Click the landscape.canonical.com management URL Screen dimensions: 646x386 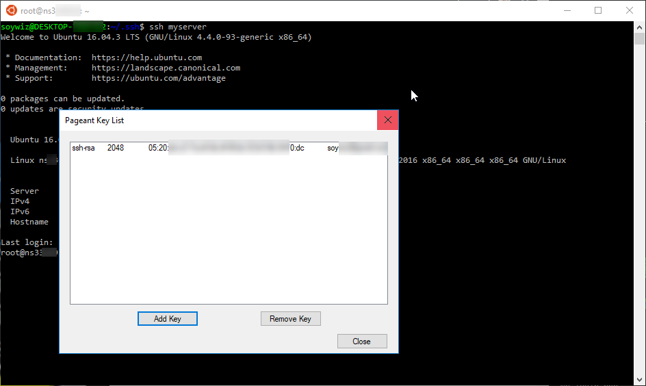point(166,68)
